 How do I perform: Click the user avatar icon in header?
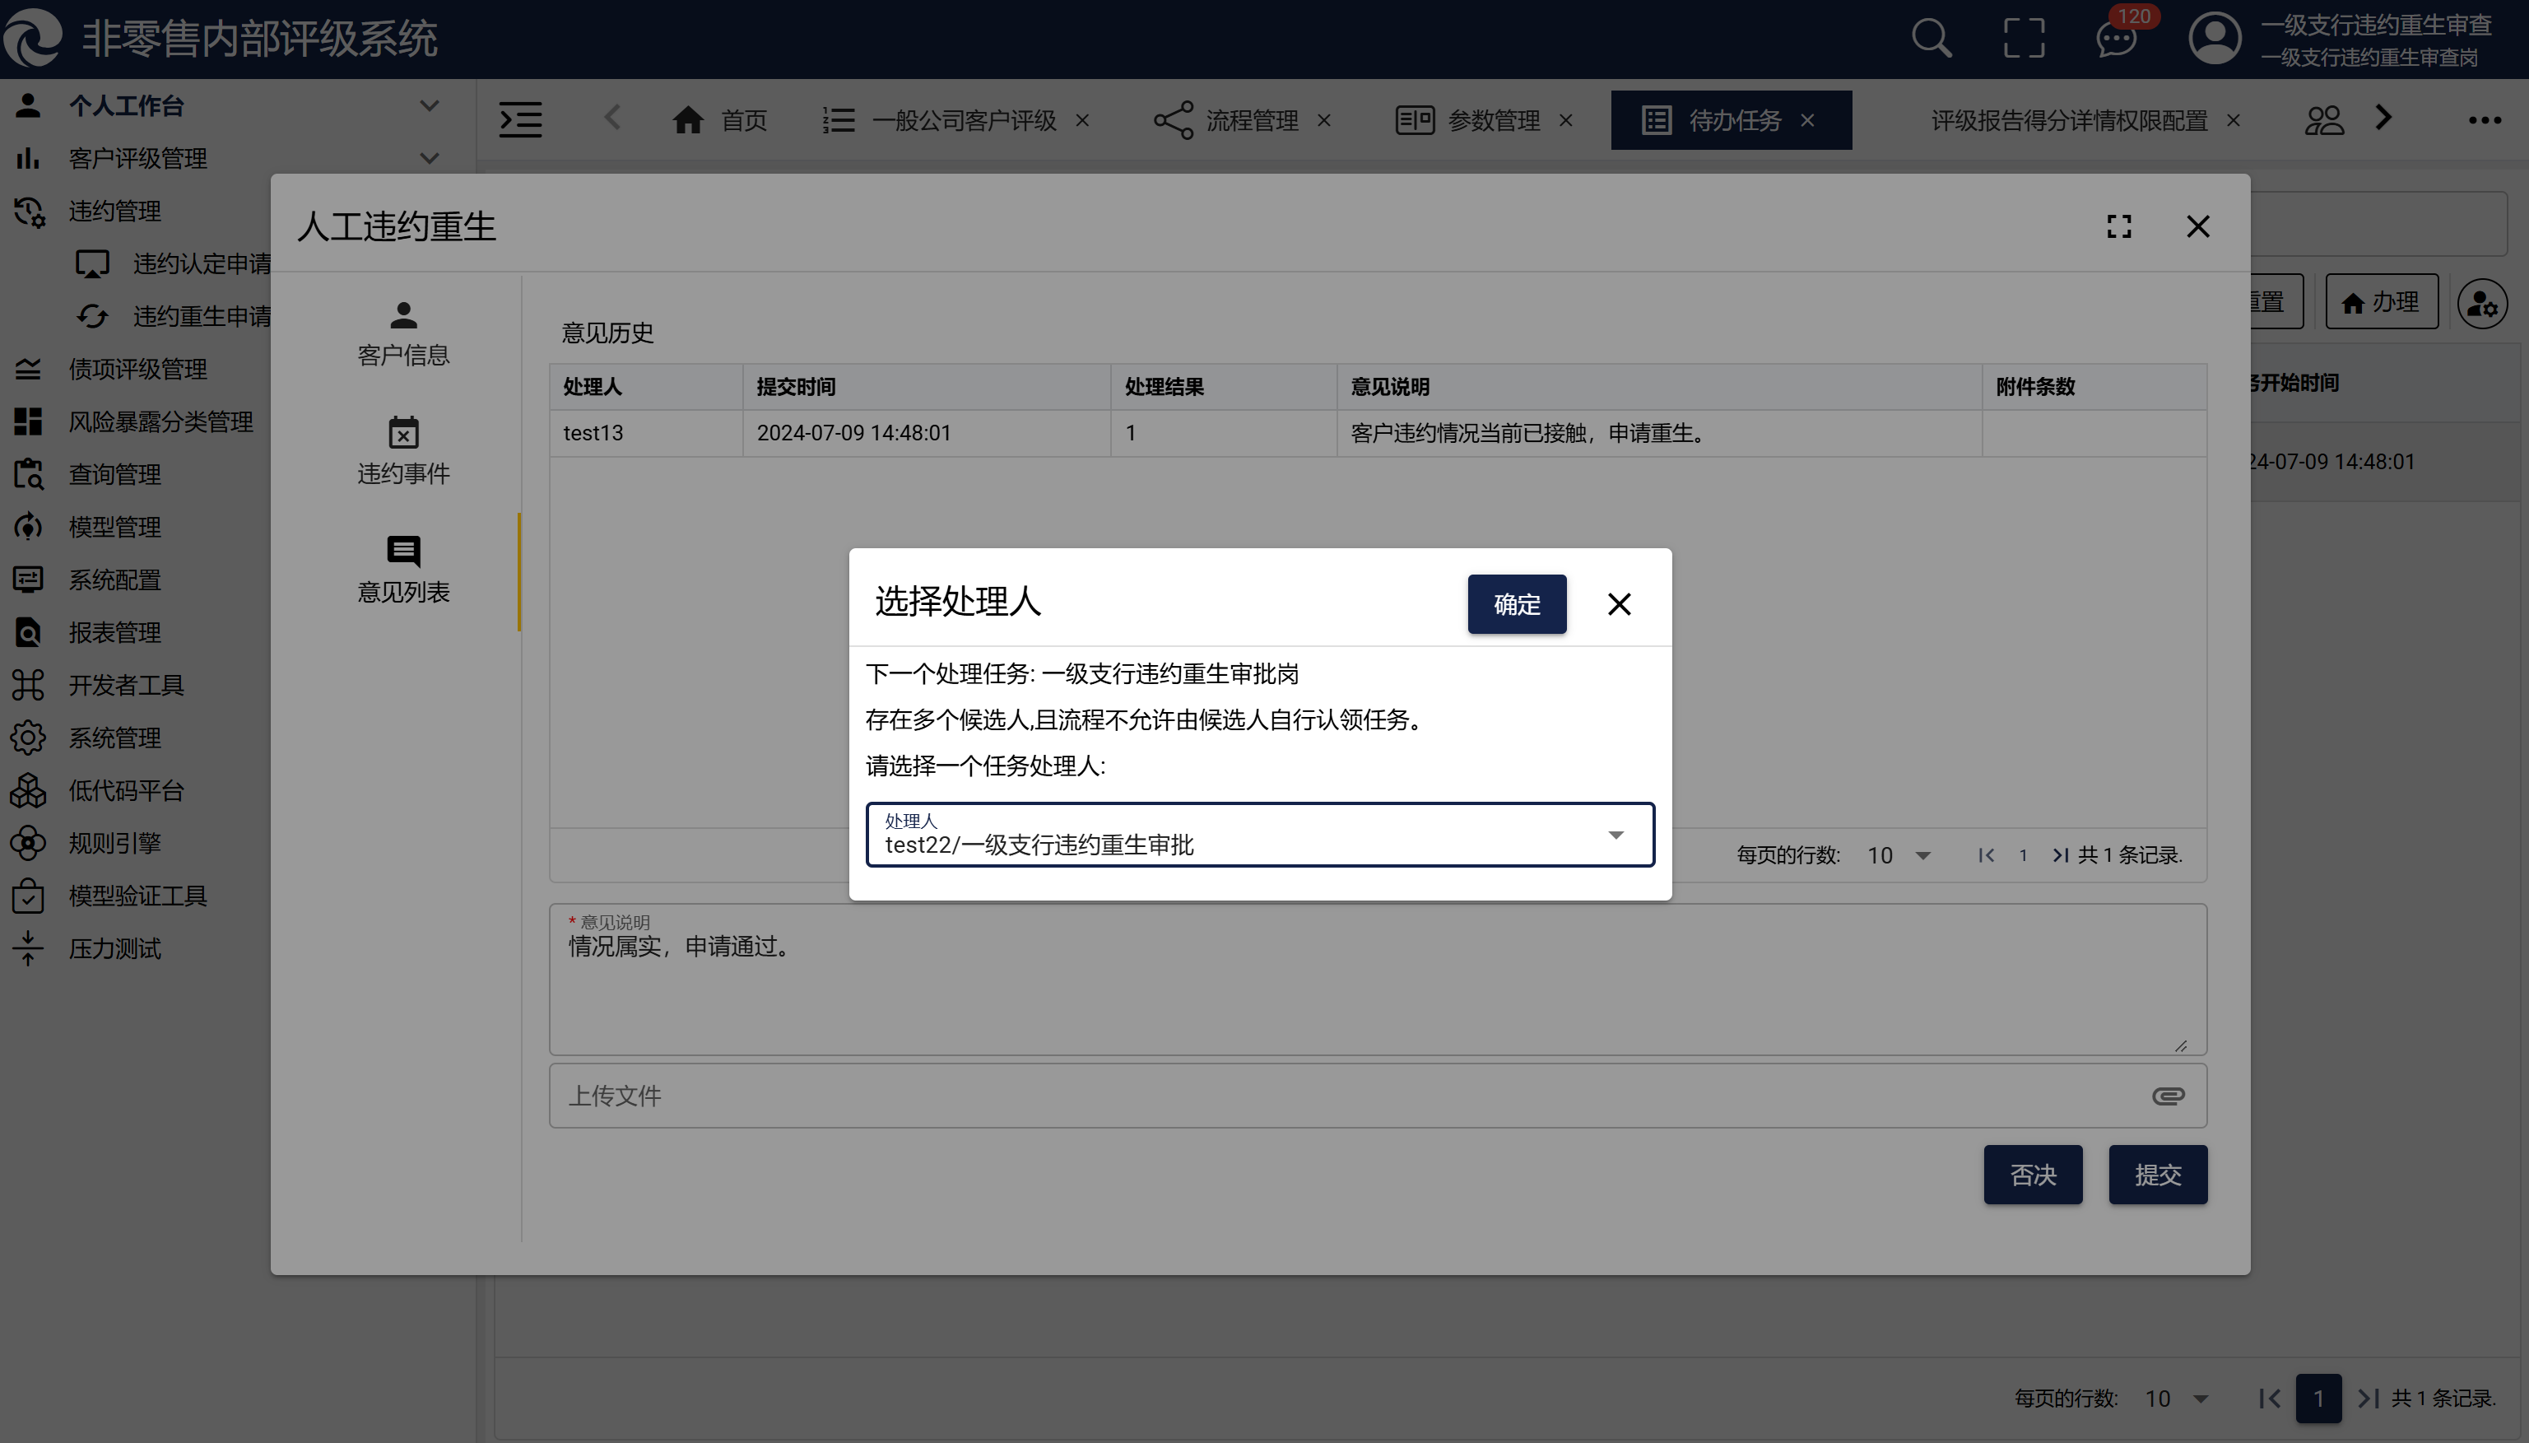(2214, 39)
